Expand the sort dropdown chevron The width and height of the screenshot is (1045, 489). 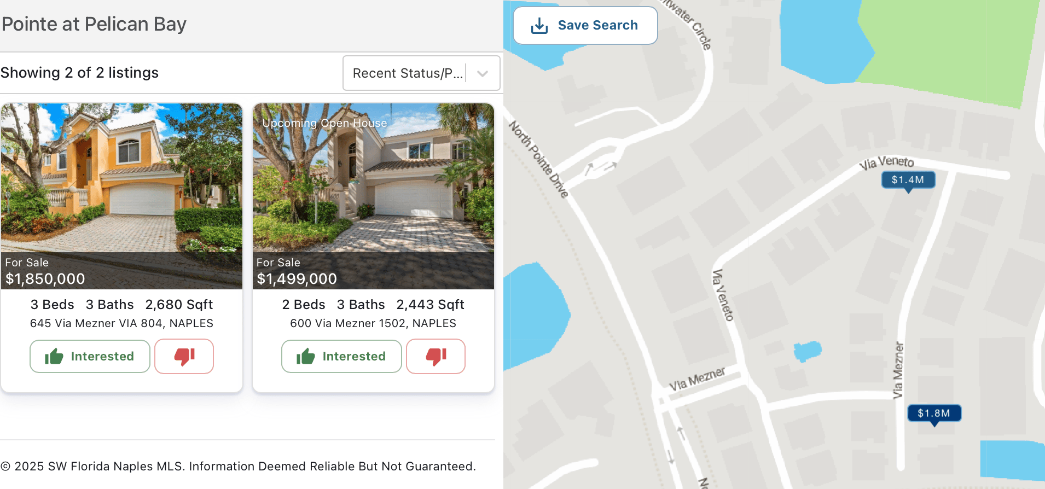[483, 73]
